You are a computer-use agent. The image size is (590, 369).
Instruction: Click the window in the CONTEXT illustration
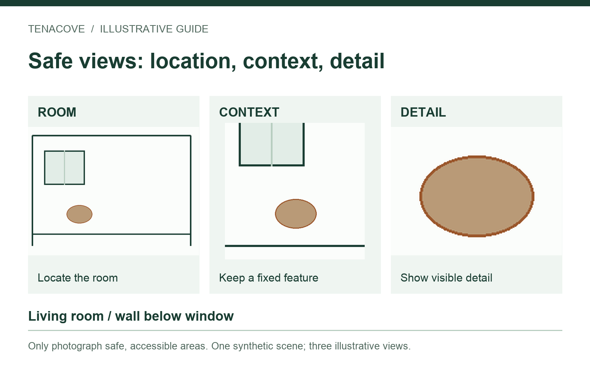click(272, 145)
